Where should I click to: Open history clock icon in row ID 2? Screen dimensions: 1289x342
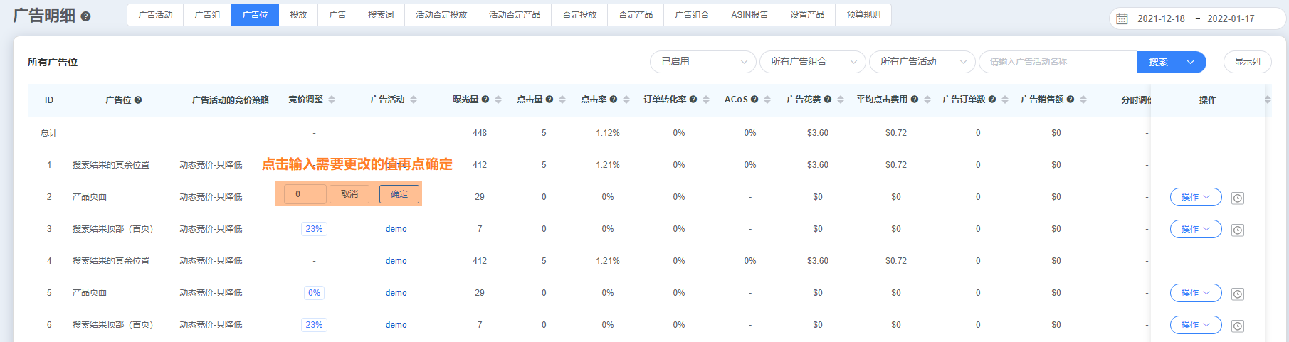click(1238, 198)
